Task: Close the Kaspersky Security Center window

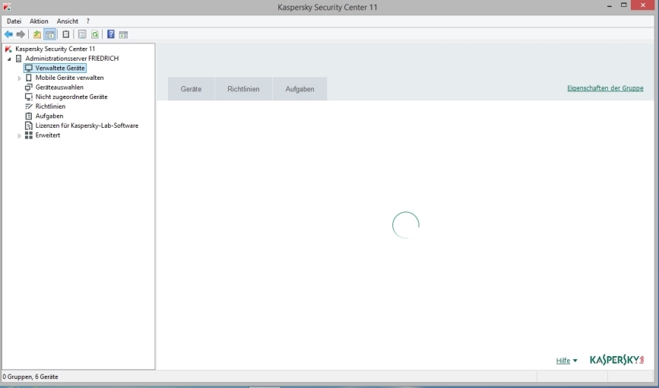Action: pos(644,5)
